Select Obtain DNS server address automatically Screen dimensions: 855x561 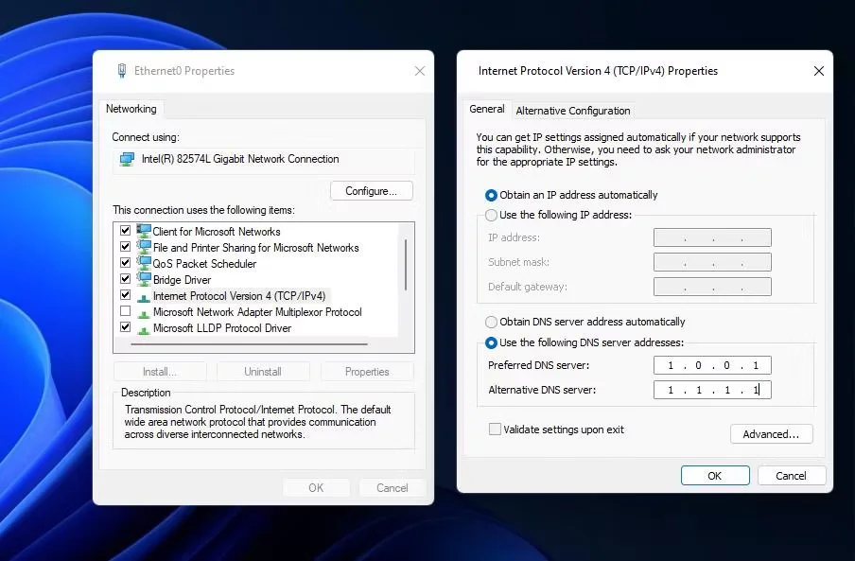coord(492,322)
